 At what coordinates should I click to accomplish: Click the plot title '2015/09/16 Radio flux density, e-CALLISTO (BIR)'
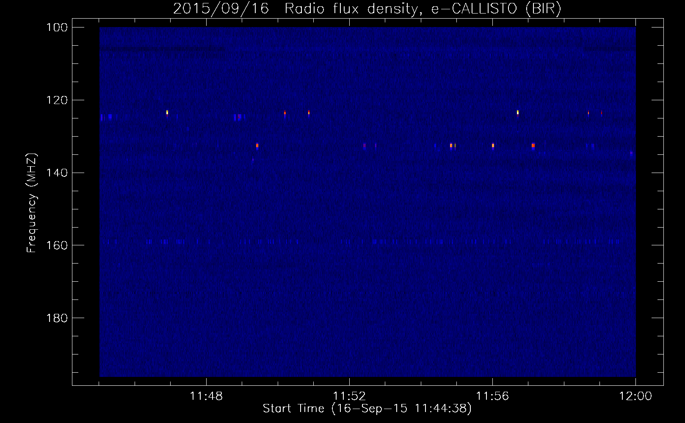coord(367,8)
